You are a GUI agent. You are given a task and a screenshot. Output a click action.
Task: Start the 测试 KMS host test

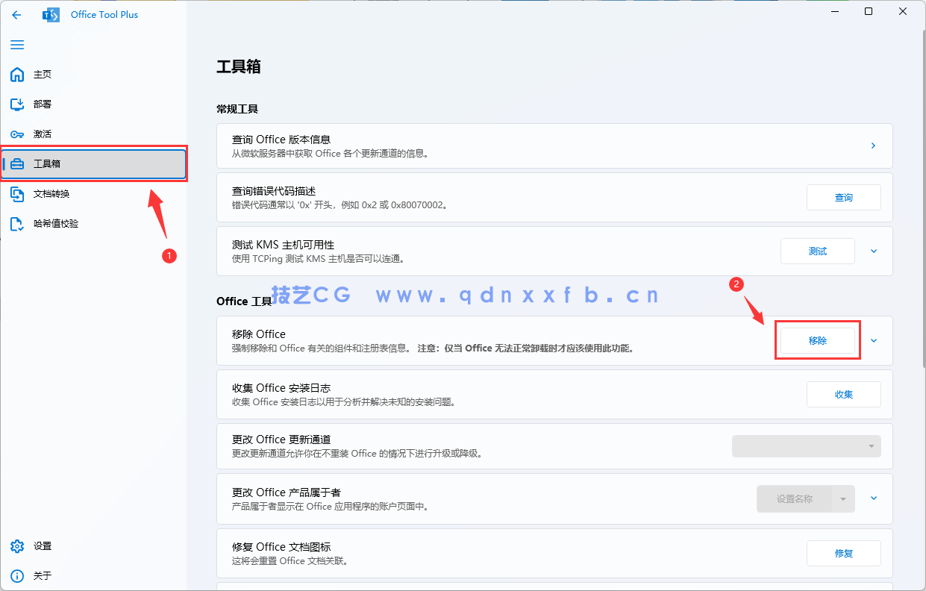(817, 251)
